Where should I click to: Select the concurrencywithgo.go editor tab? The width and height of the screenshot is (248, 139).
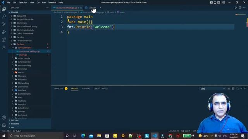point(67,8)
